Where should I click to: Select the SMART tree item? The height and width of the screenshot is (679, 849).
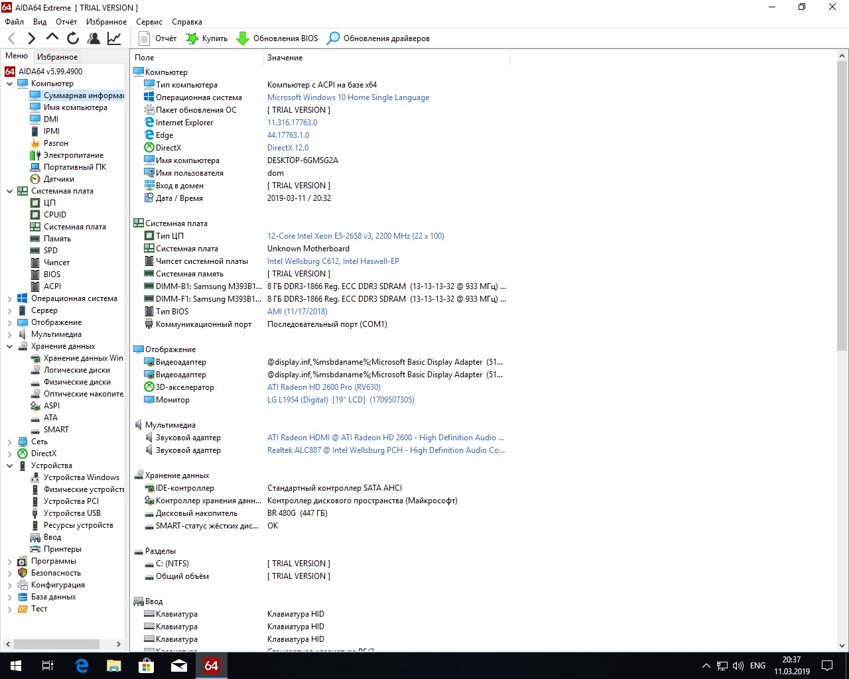click(56, 430)
